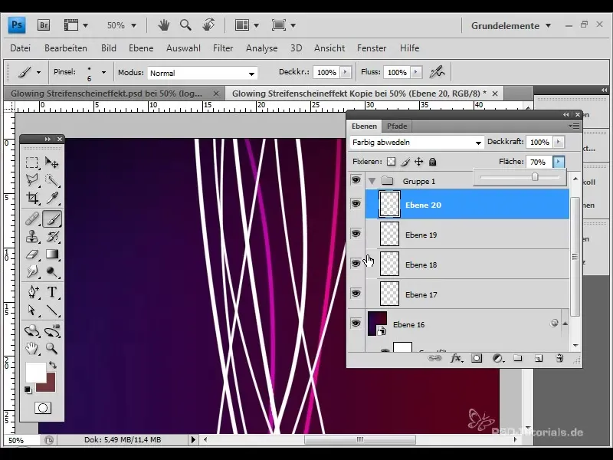
Task: Select the Crop tool
Action: 32,198
